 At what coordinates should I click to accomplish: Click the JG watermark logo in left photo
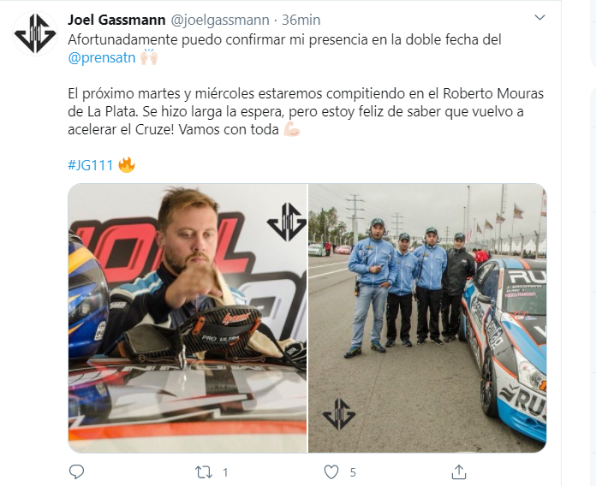click(287, 222)
